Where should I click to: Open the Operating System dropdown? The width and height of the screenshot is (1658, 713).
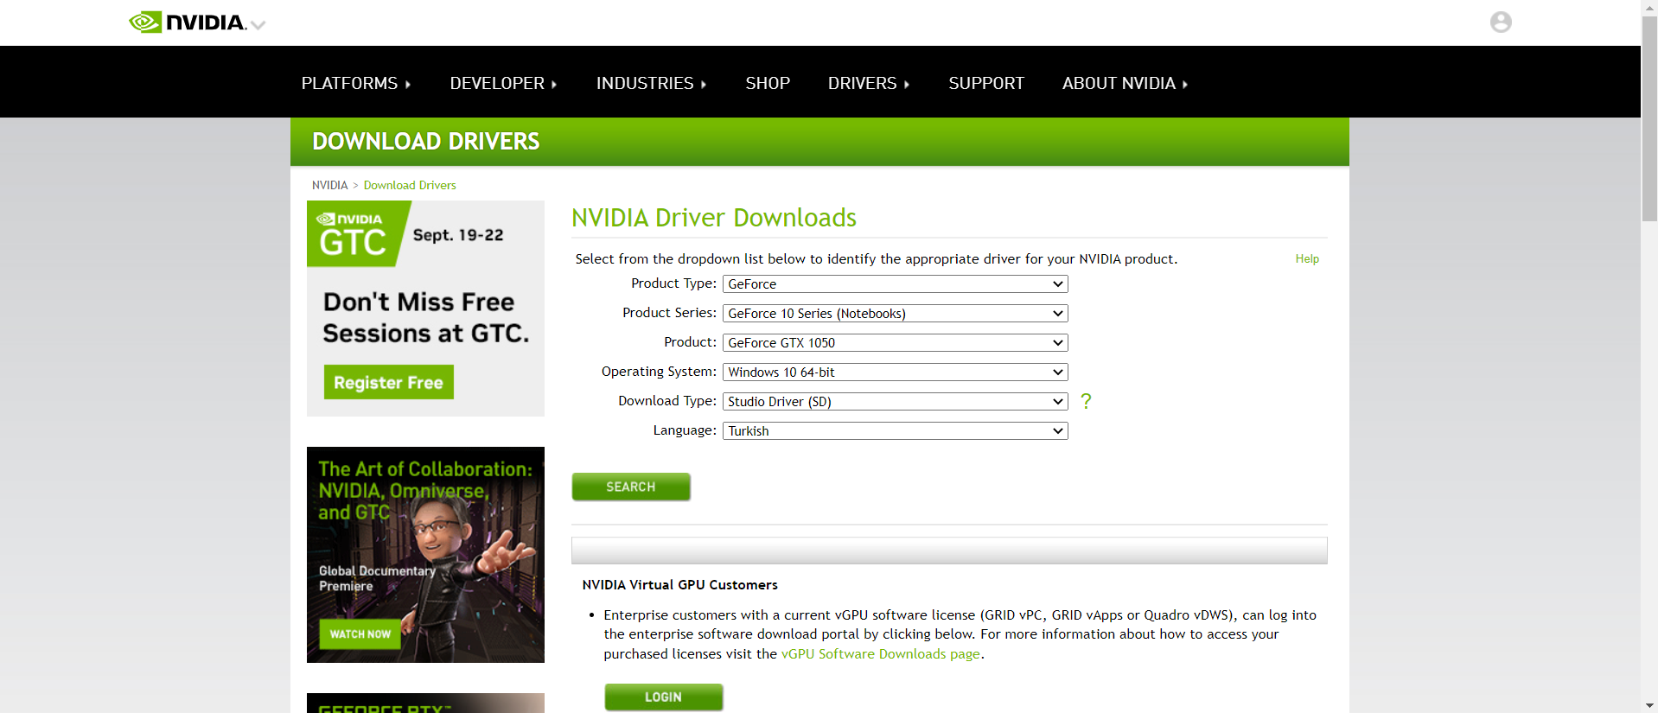pos(895,372)
